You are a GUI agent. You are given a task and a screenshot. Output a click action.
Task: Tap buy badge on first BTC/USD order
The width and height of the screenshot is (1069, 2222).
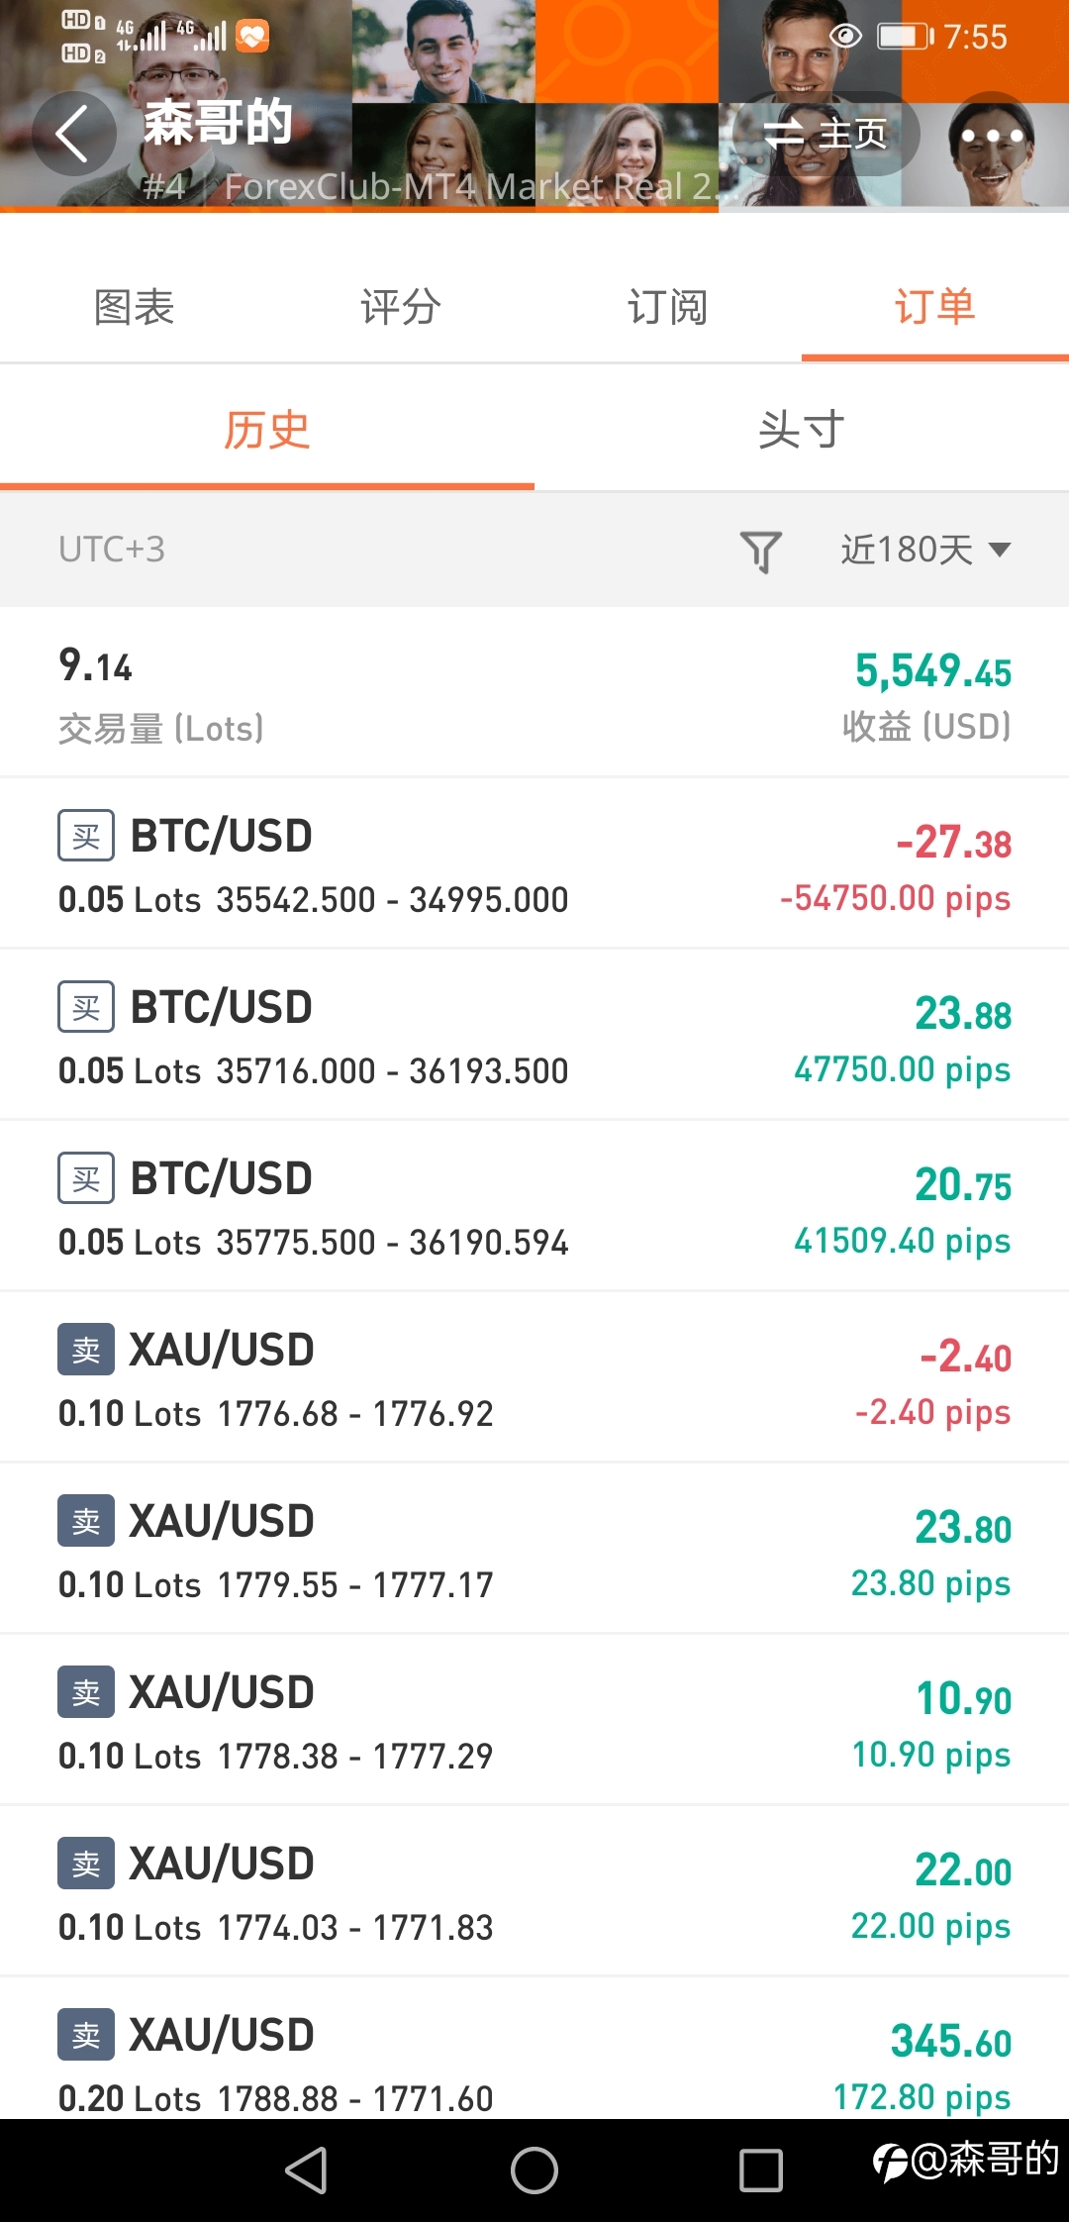[x=86, y=836]
